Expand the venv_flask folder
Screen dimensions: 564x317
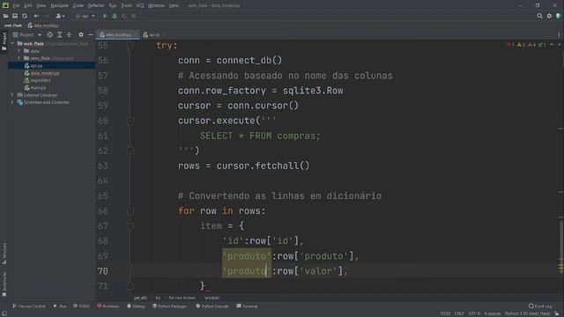point(19,58)
